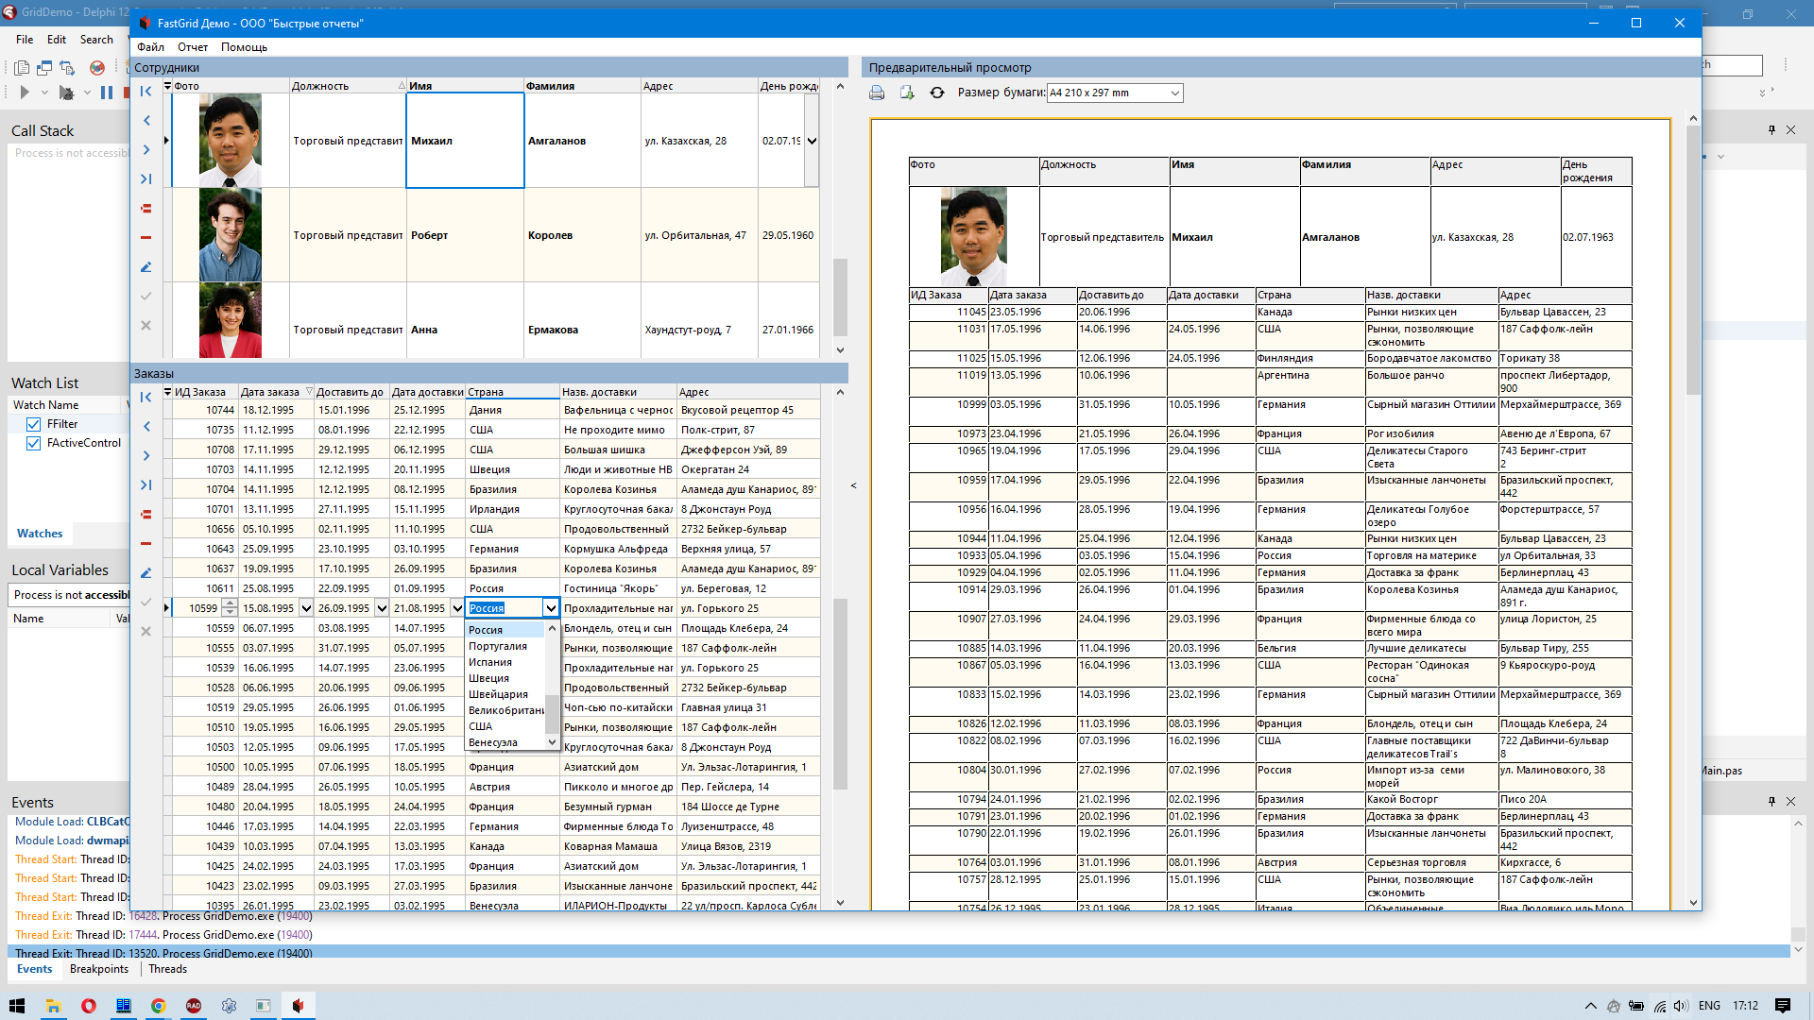Viewport: 1814px width, 1020px height.
Task: Open the Отчет menu
Action: pyautogui.click(x=193, y=47)
